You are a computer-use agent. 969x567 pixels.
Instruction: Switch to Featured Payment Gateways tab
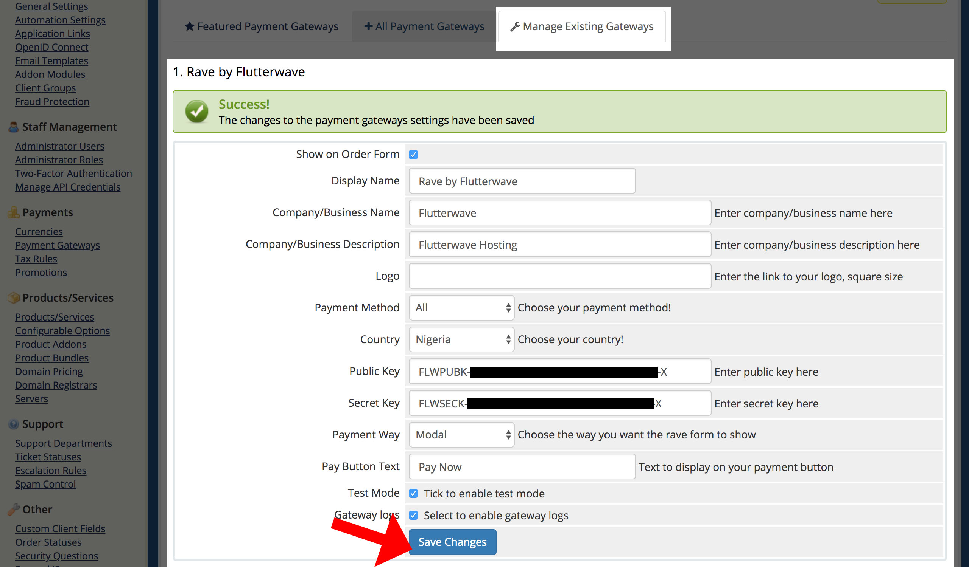pyautogui.click(x=262, y=26)
